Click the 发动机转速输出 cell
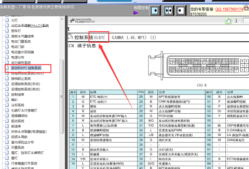The height and width of the screenshot is (169, 249). coord(113,140)
